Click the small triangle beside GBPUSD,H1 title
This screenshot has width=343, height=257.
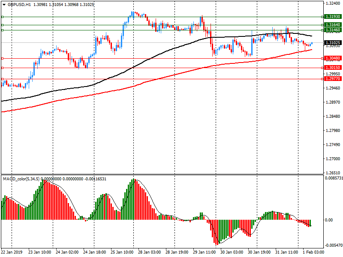[4, 5]
